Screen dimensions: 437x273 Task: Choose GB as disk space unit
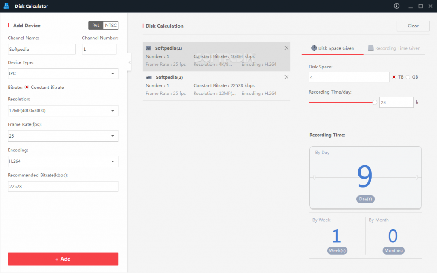coord(408,77)
